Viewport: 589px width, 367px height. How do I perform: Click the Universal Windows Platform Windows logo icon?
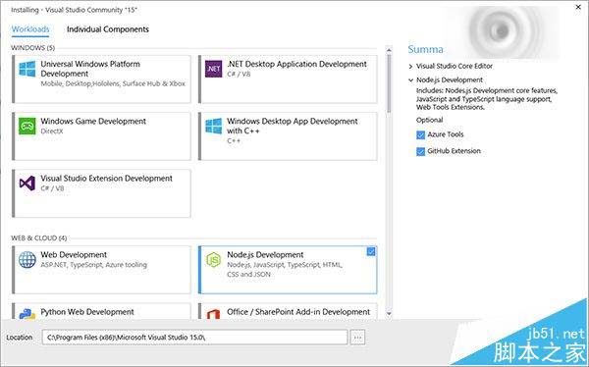pos(27,69)
